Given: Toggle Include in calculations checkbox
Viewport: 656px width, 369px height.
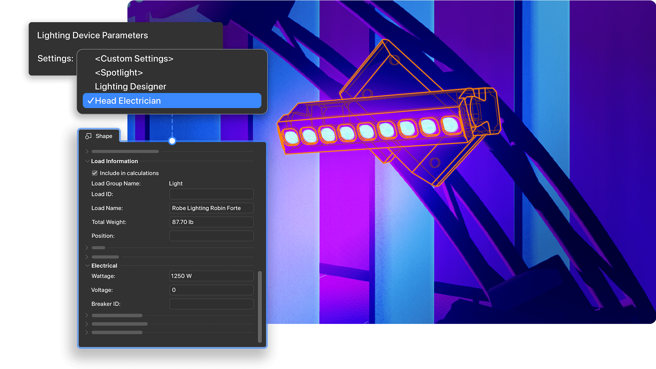Looking at the screenshot, I should click(95, 173).
